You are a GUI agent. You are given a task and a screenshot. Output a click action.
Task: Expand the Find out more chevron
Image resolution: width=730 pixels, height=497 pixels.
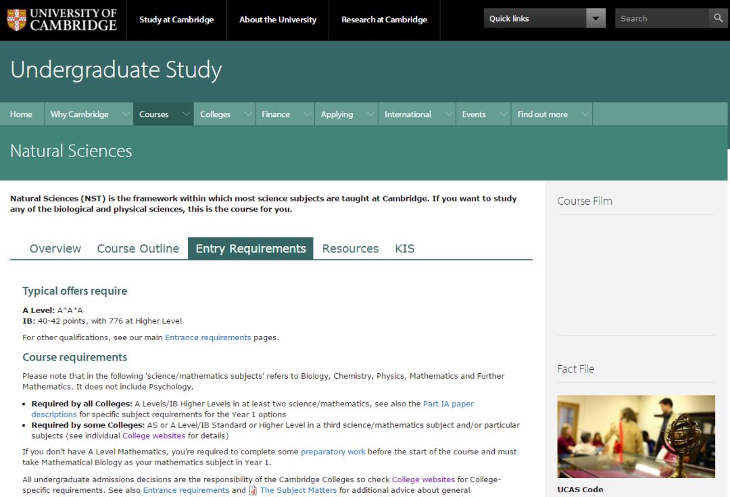point(585,114)
